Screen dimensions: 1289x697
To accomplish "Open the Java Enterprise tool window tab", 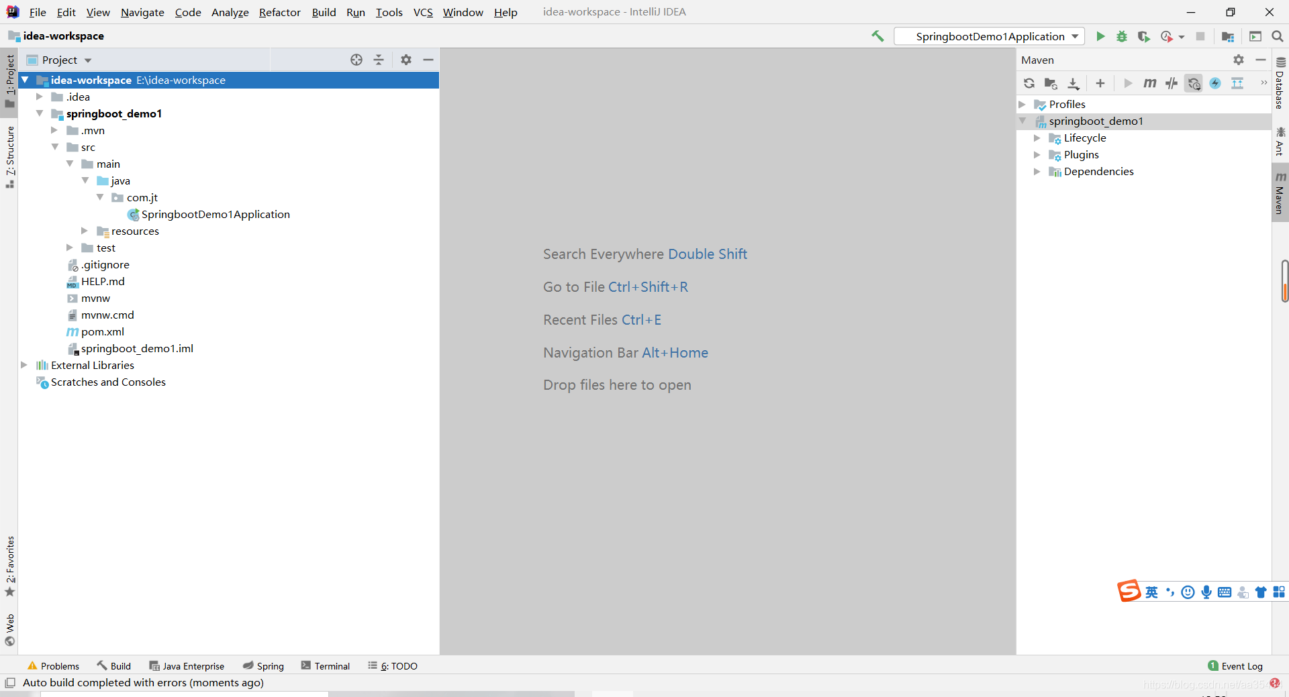I will (x=187, y=666).
